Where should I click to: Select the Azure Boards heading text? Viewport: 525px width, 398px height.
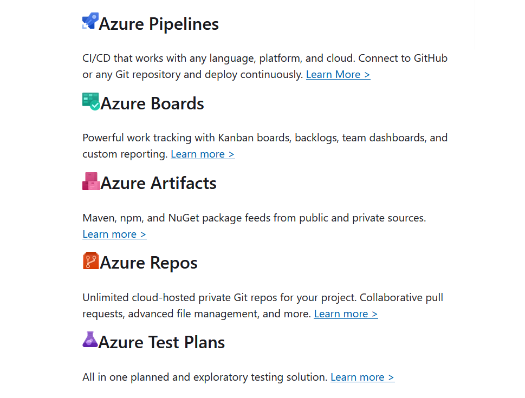[152, 104]
